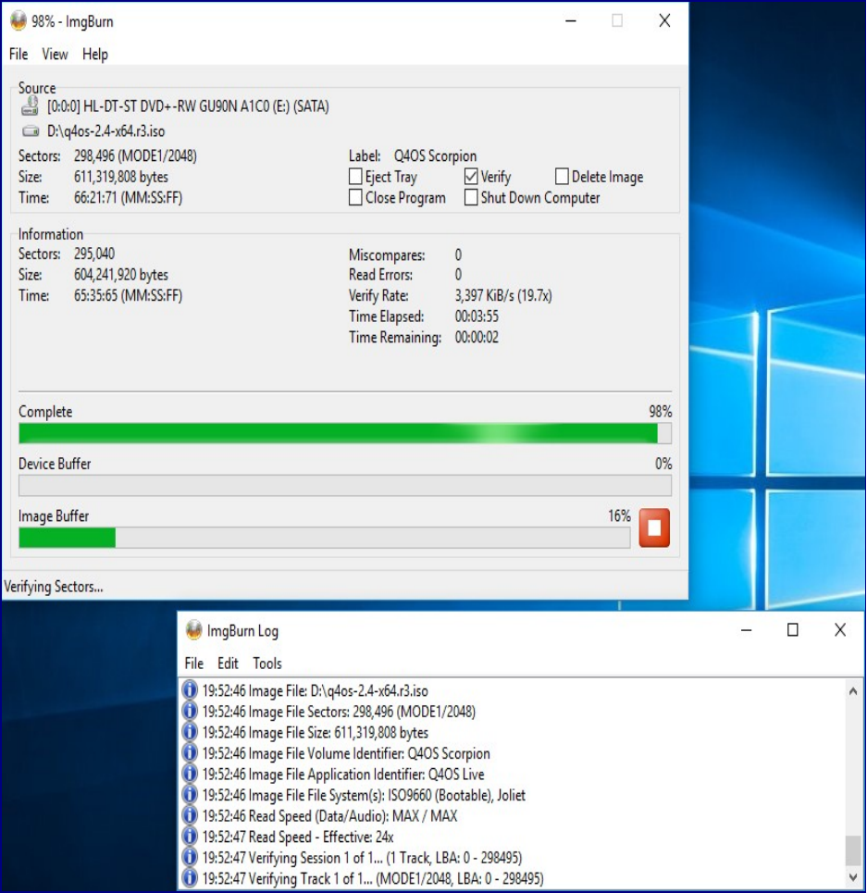Click ImgBurn Log window title icon
The image size is (867, 893).
coord(194,630)
